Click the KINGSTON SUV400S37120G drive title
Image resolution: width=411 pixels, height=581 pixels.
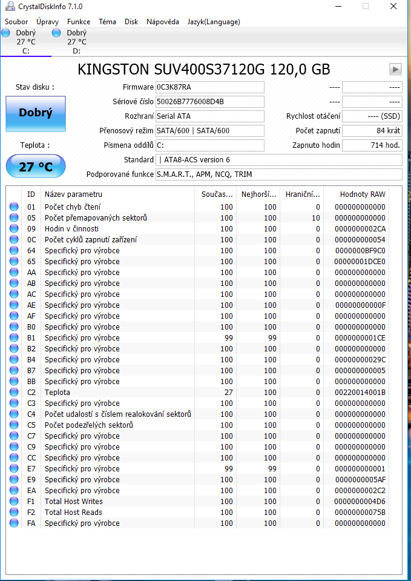point(203,69)
